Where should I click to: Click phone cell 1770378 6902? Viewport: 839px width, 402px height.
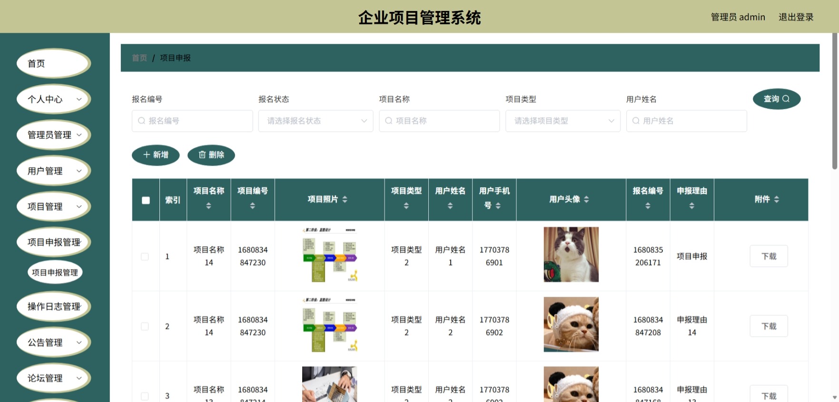[494, 326]
